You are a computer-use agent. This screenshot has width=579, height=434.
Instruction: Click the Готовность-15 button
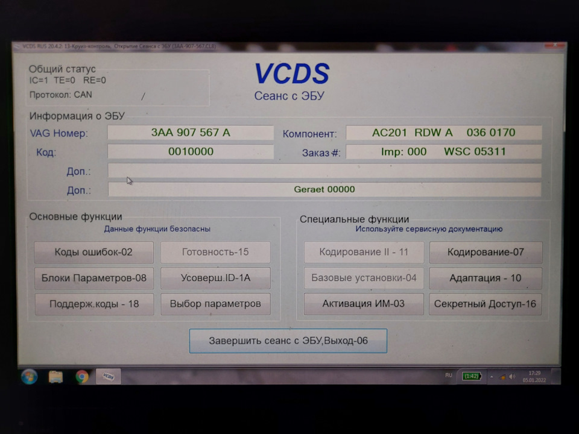[215, 253]
